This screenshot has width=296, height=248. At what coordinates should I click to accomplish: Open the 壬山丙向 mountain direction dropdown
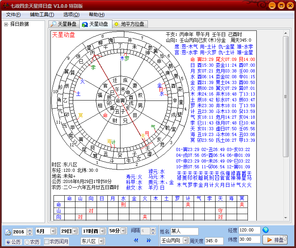(x=186, y=240)
